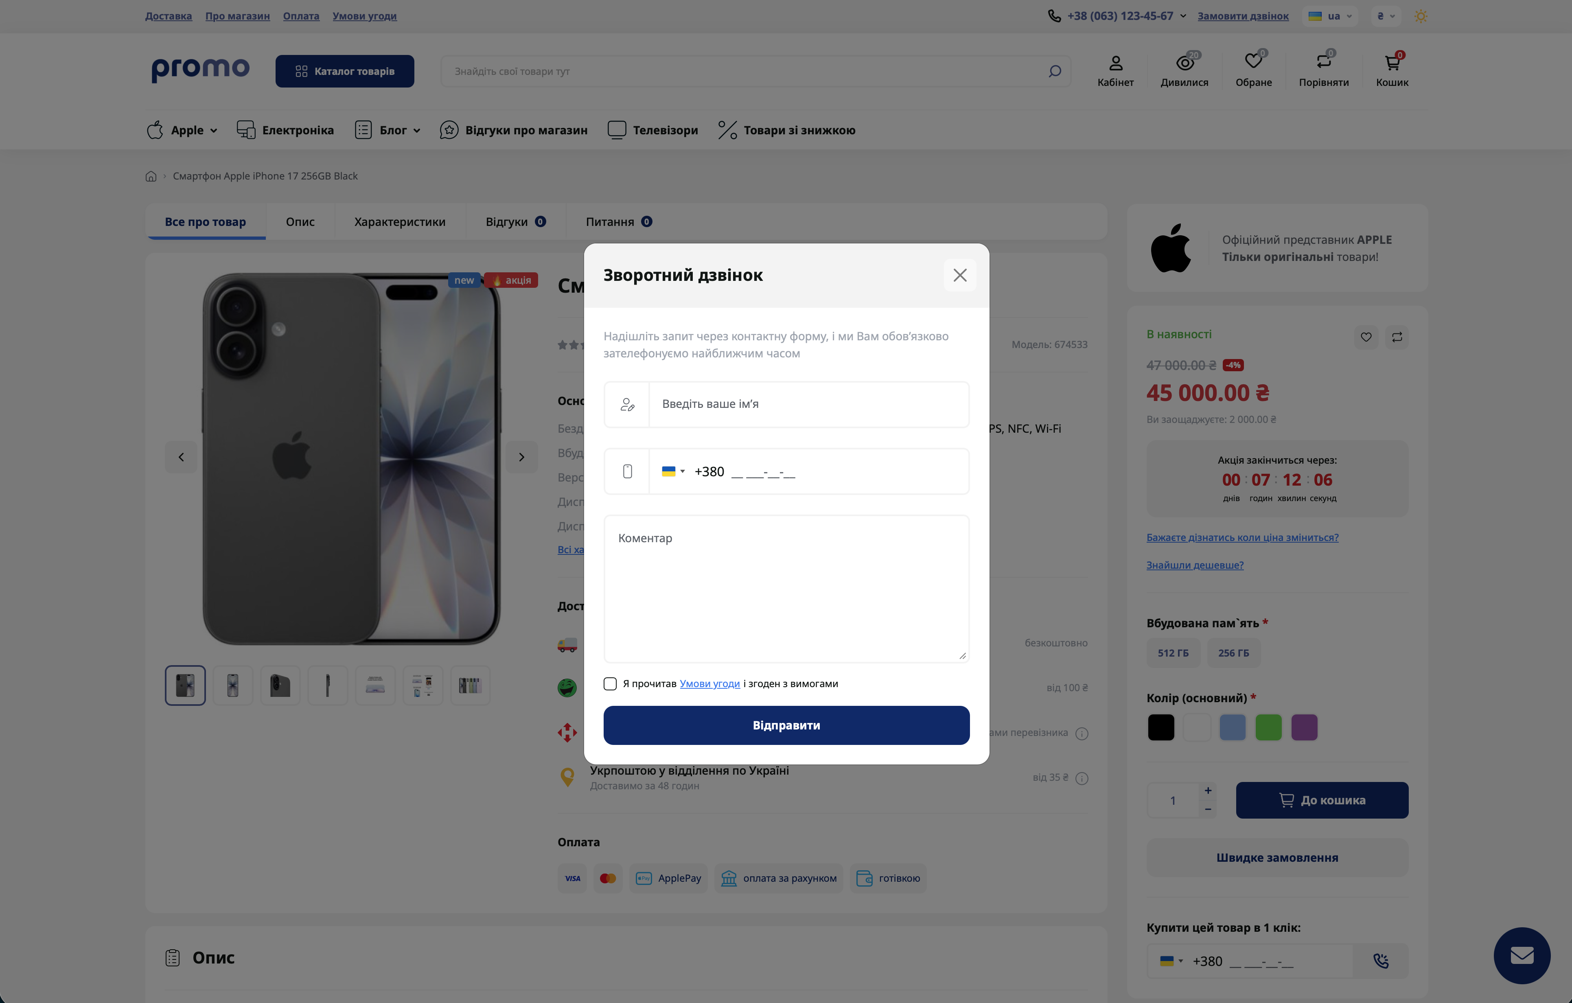Viewport: 1572px width, 1003px height.
Task: Check the Умови угоди agreement checkbox
Action: (x=610, y=684)
